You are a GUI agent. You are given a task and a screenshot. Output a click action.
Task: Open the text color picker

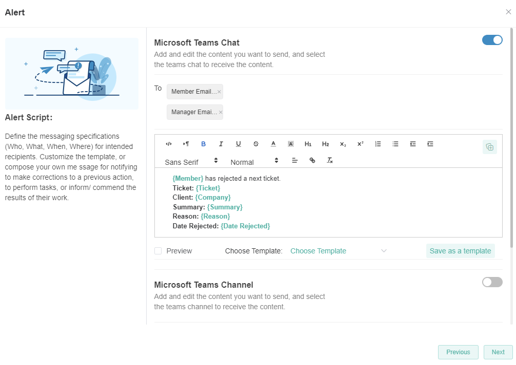point(273,144)
